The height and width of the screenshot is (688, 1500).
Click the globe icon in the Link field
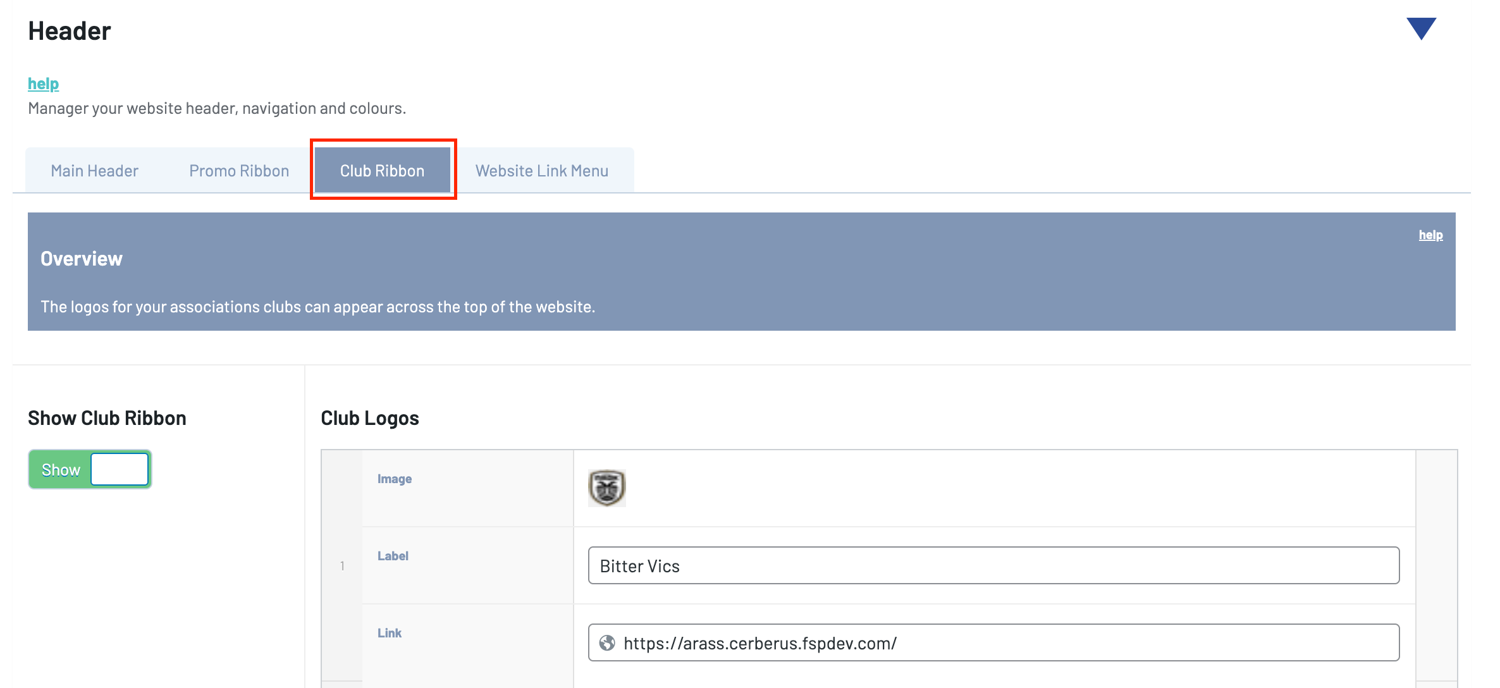(607, 643)
